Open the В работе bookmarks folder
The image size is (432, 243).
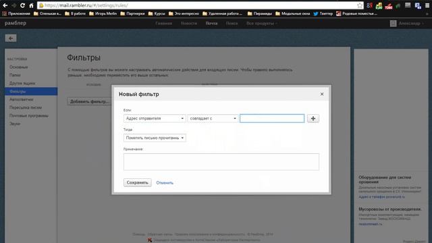(75, 13)
